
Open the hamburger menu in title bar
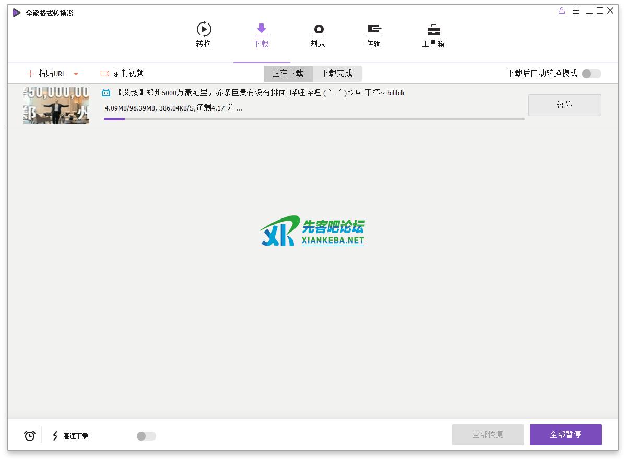pos(576,10)
